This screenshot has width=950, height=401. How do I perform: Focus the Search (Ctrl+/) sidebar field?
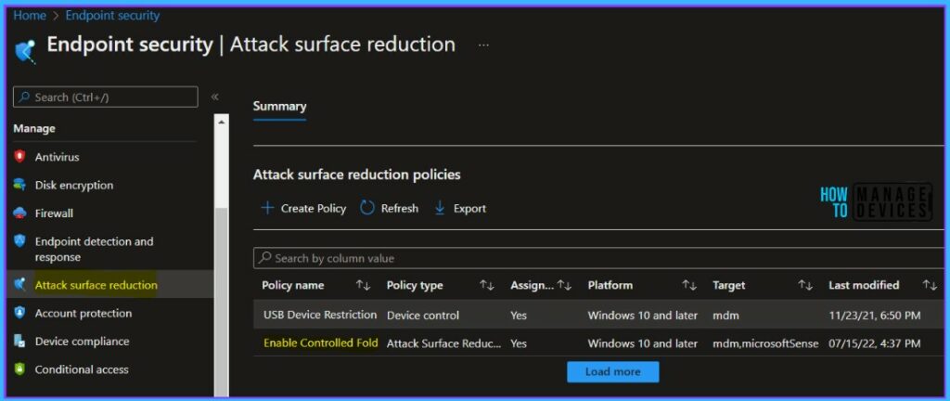[106, 97]
